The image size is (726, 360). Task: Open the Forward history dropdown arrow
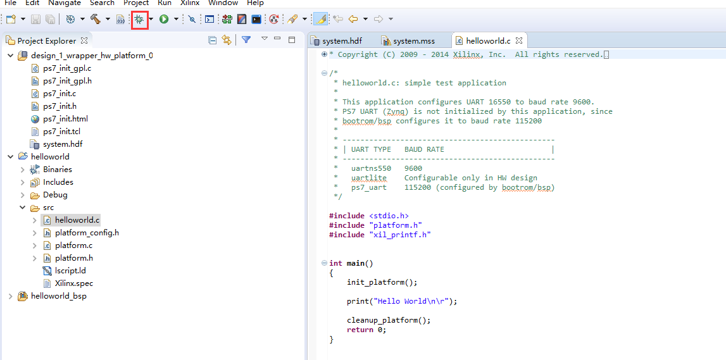tap(391, 19)
